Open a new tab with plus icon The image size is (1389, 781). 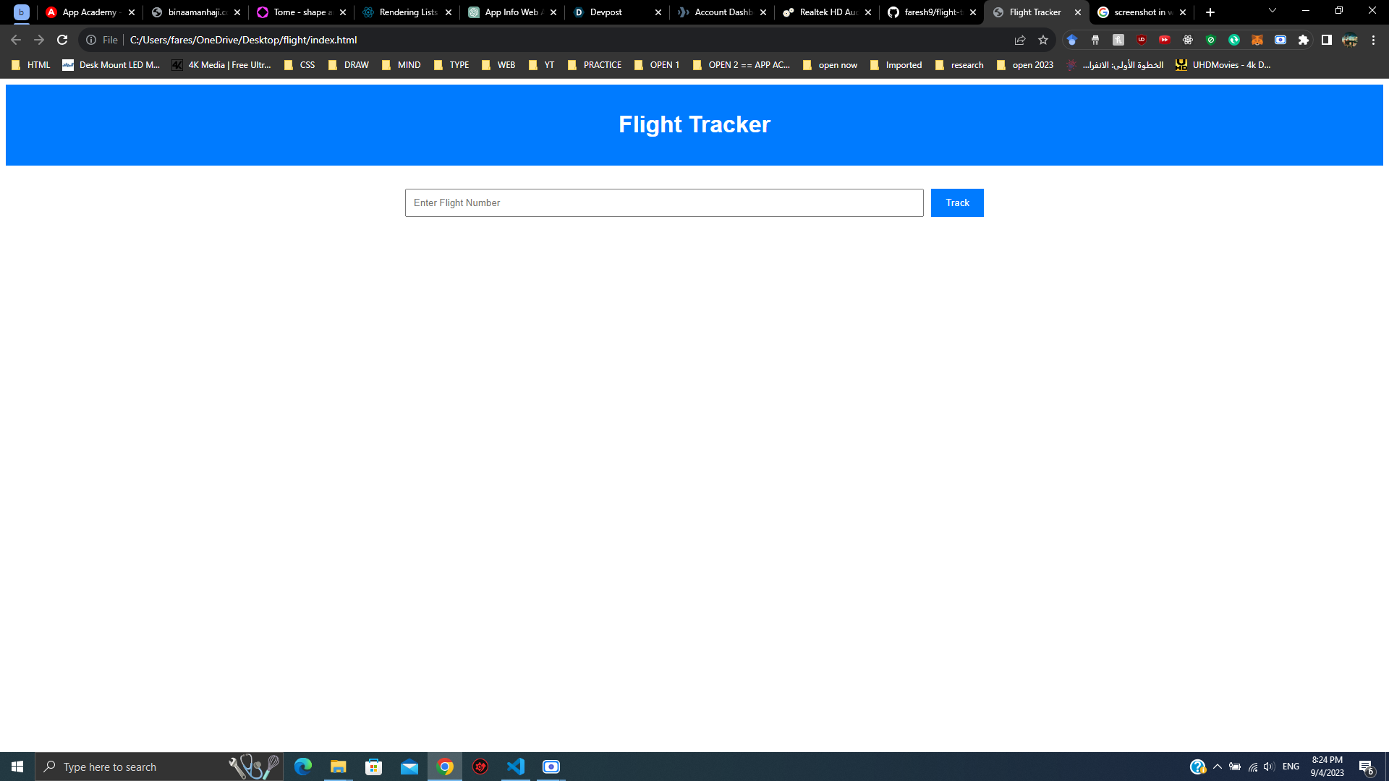click(1210, 12)
